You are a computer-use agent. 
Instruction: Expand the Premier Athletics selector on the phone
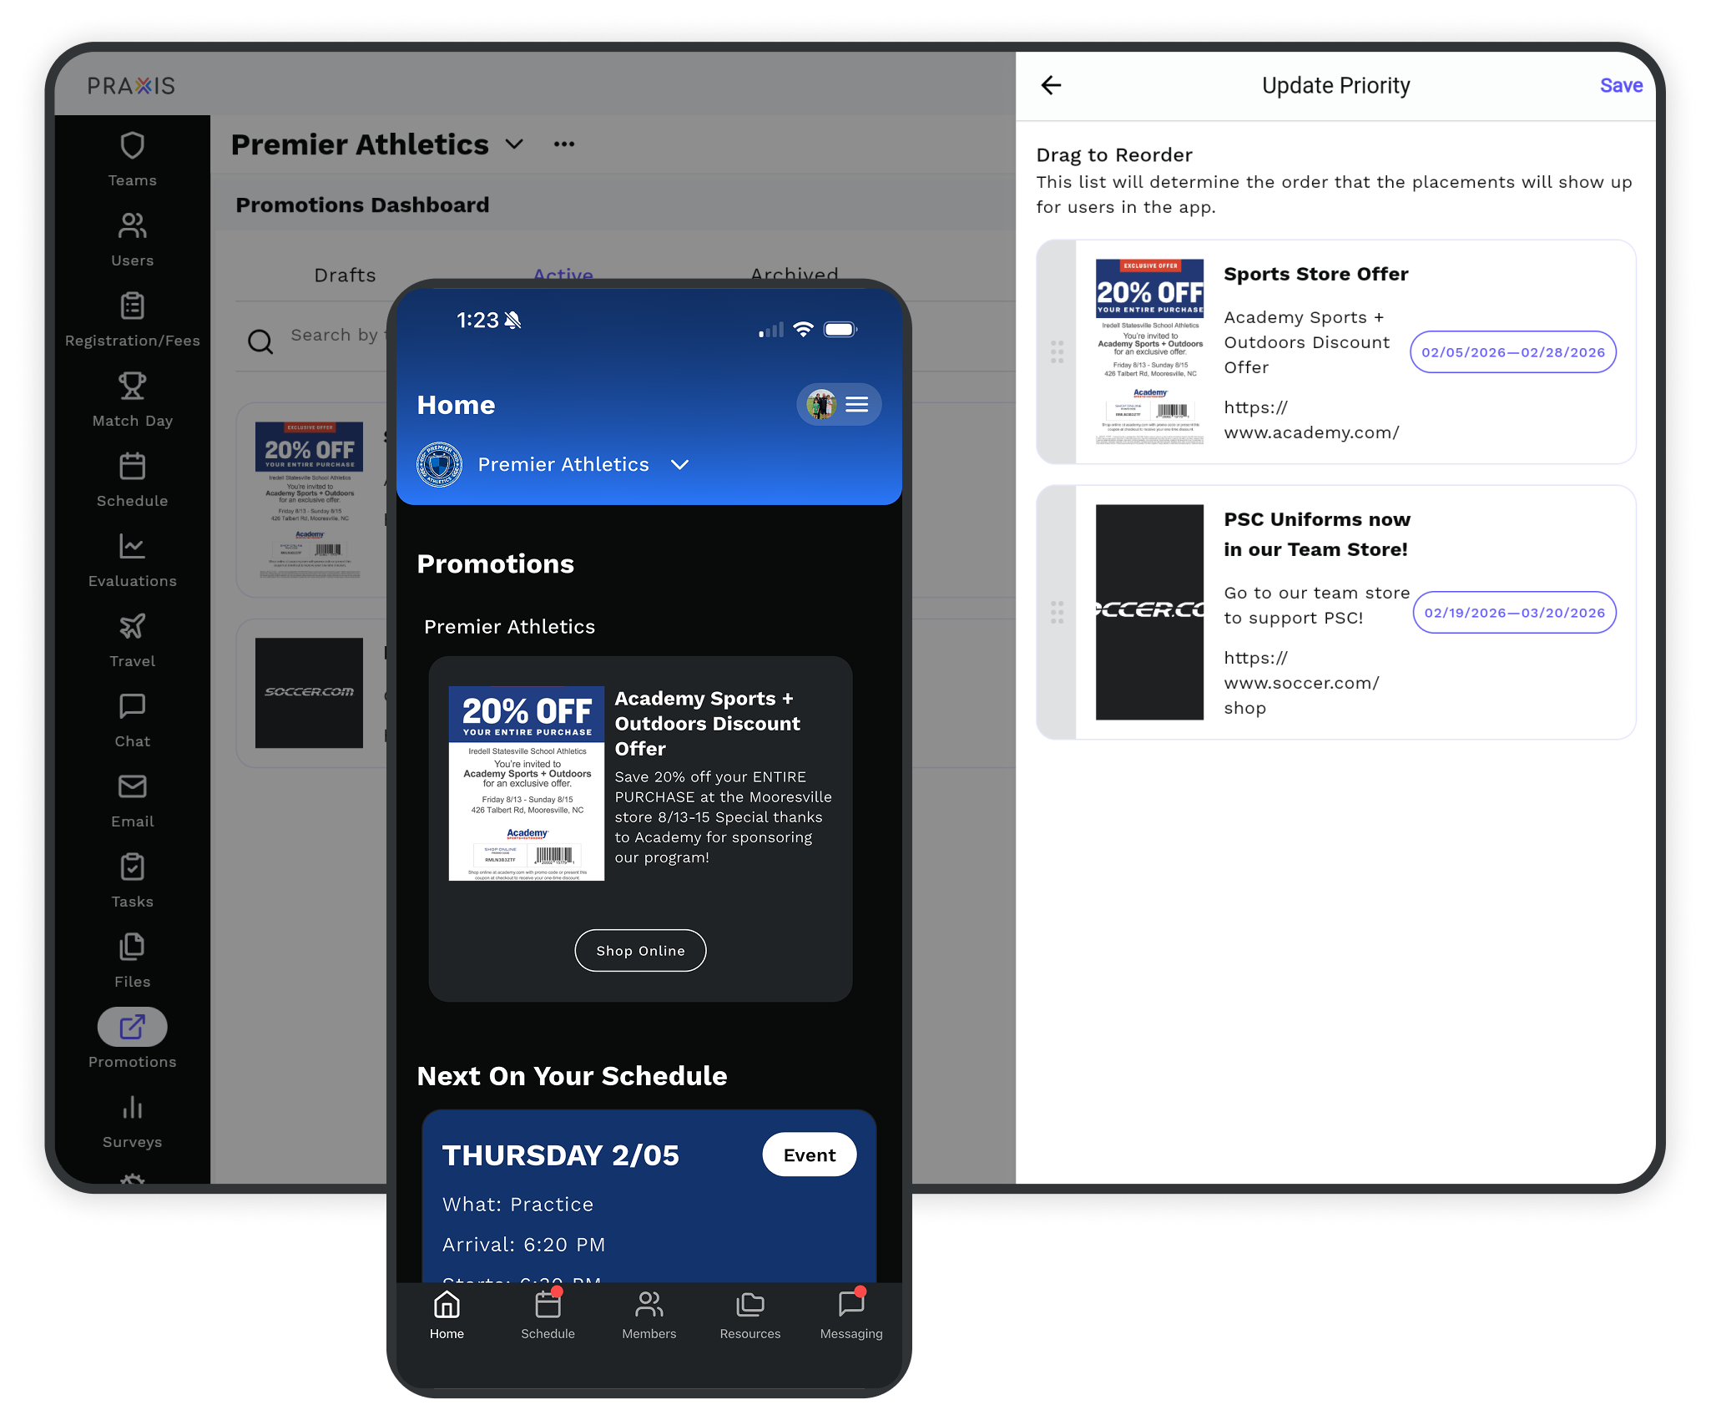tap(680, 465)
